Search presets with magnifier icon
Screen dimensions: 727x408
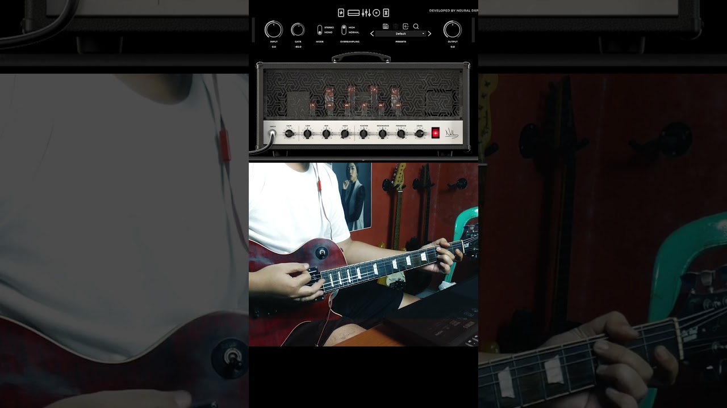(416, 27)
